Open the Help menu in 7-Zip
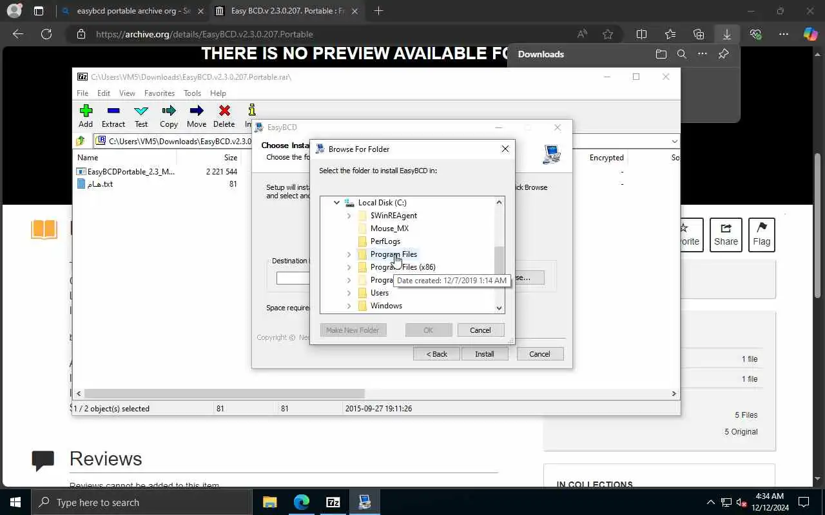The width and height of the screenshot is (825, 515). coord(218,93)
